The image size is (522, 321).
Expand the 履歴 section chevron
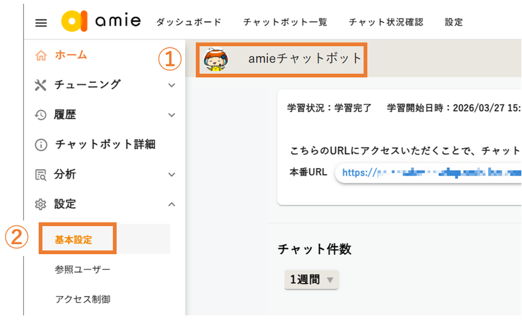172,115
